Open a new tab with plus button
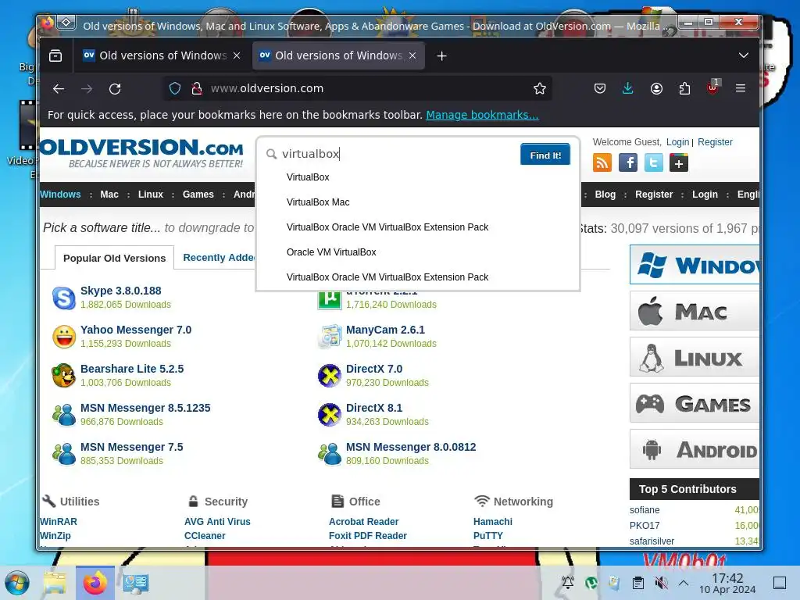 442,55
